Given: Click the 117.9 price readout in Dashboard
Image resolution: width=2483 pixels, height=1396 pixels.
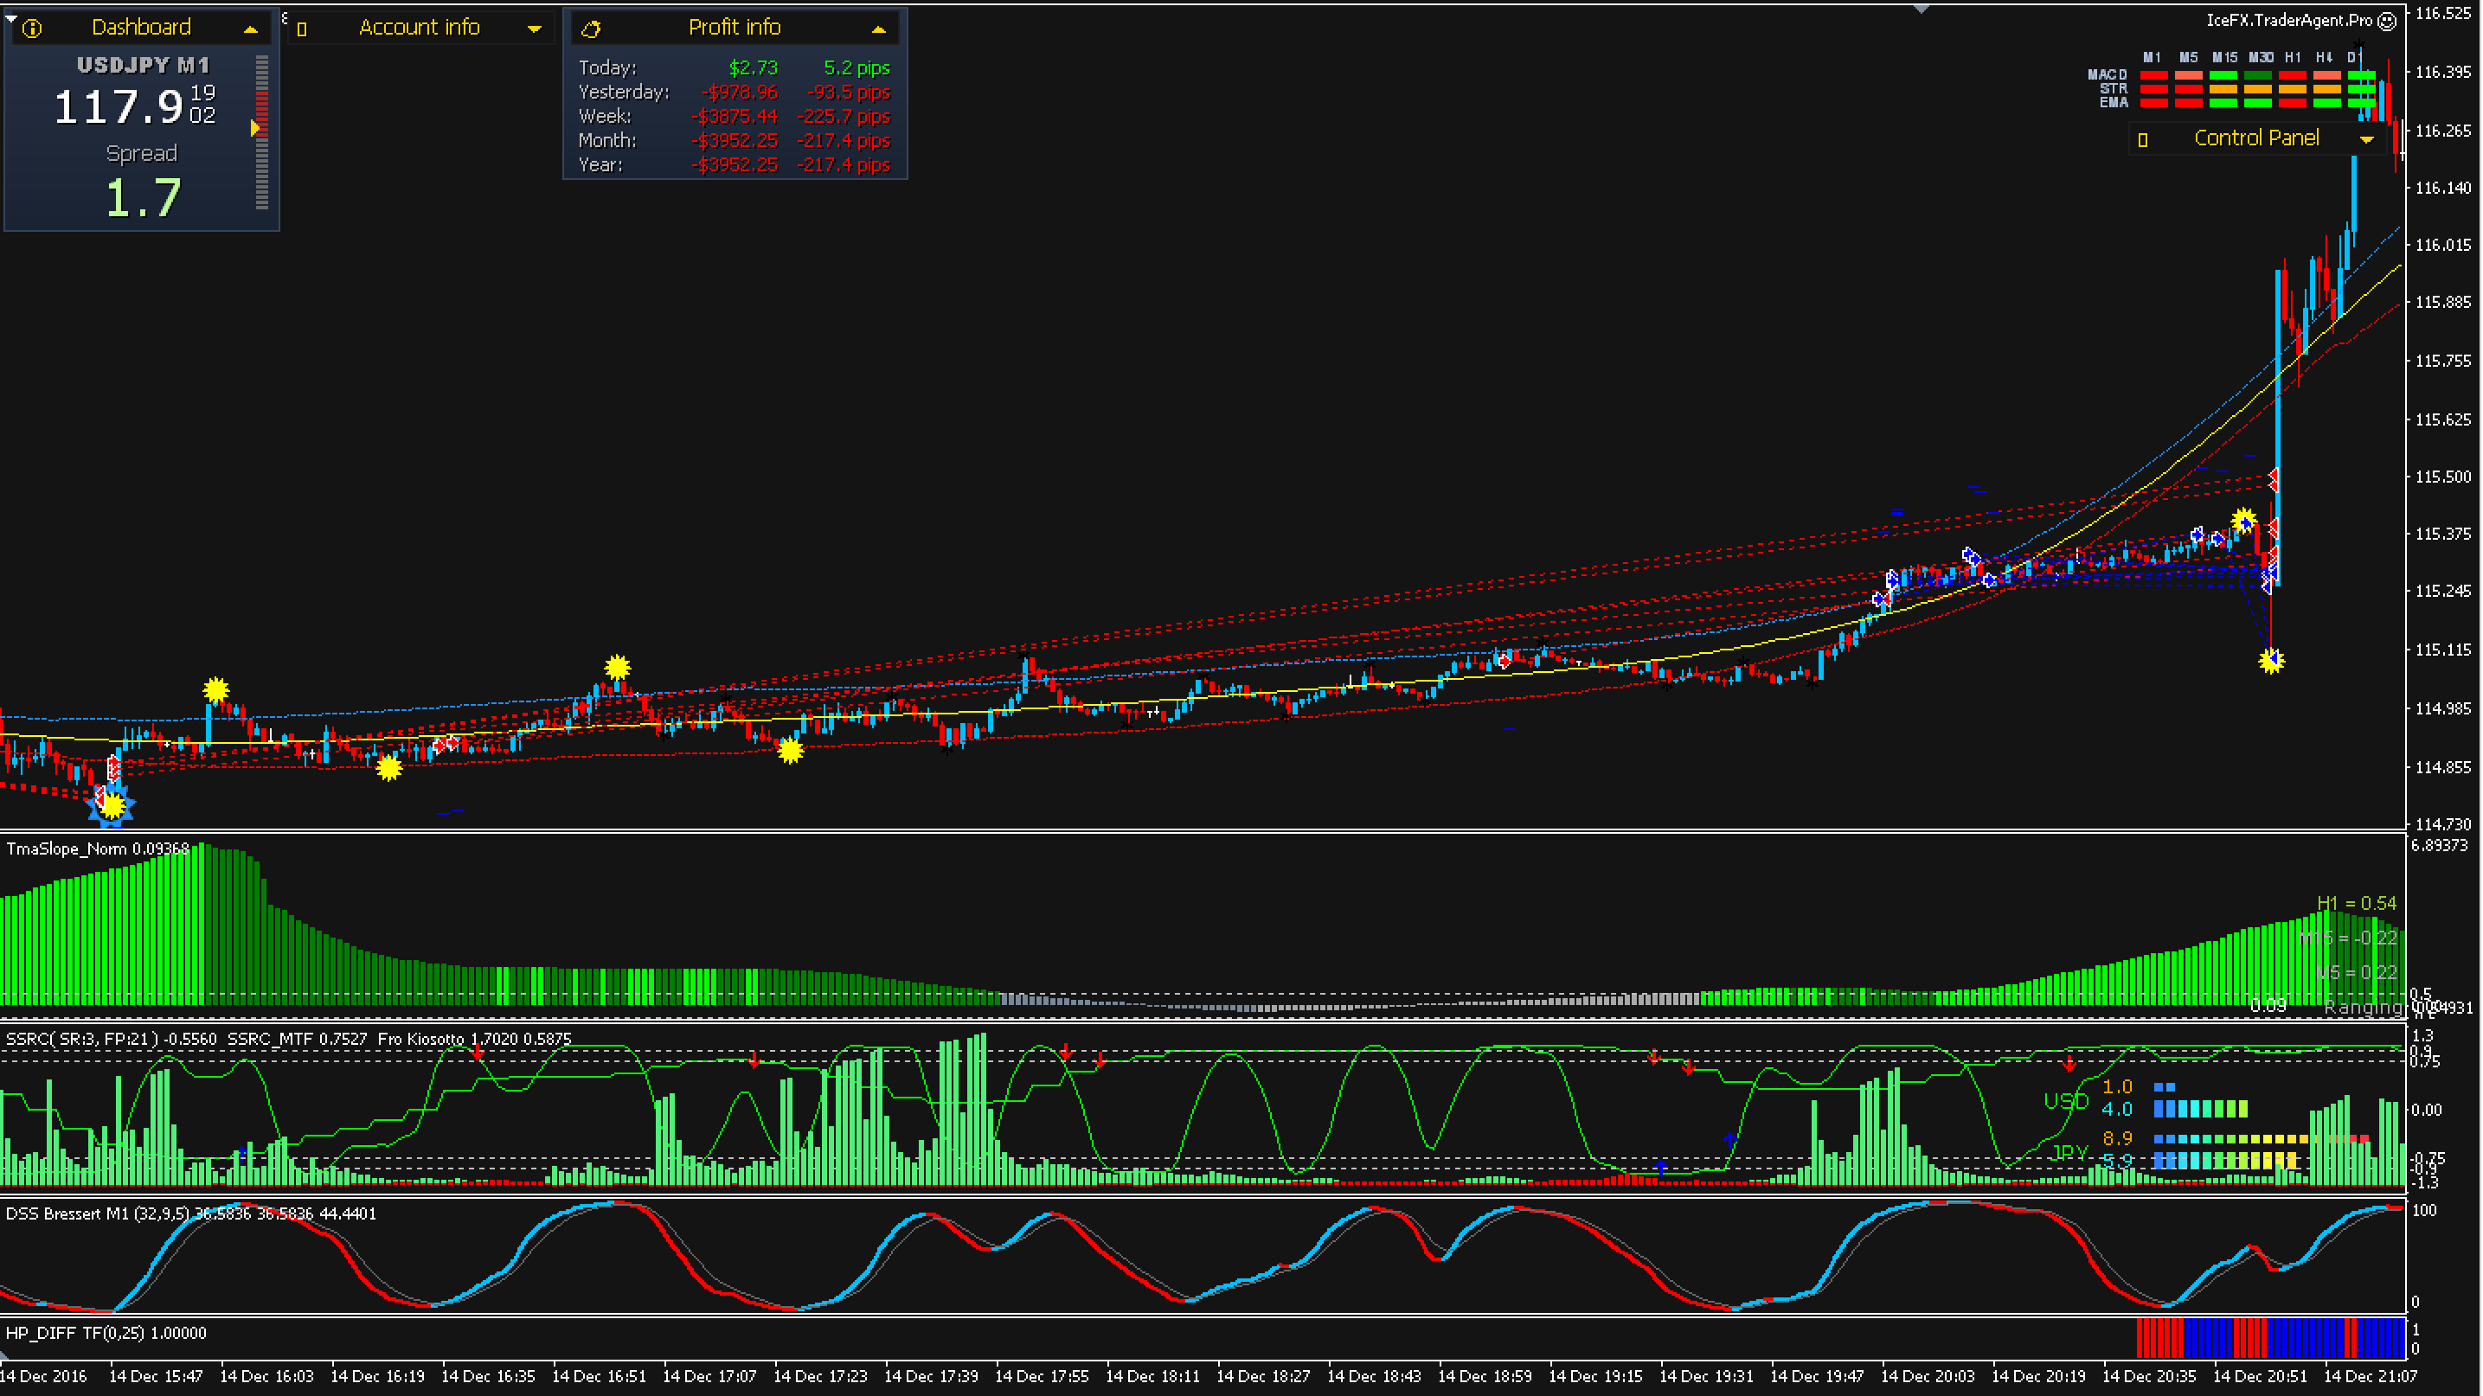Looking at the screenshot, I should coord(119,107).
